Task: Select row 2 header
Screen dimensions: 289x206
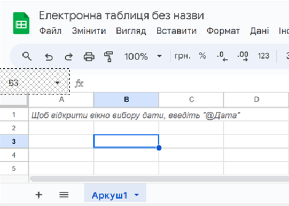Action: tap(14, 128)
